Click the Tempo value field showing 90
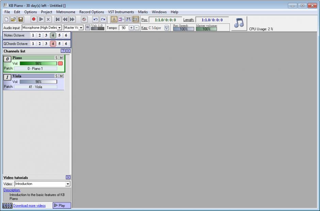Image resolution: width=320 pixels, height=211 pixels. [124, 28]
